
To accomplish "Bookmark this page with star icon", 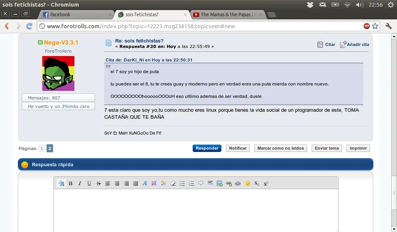I will [375, 26].
